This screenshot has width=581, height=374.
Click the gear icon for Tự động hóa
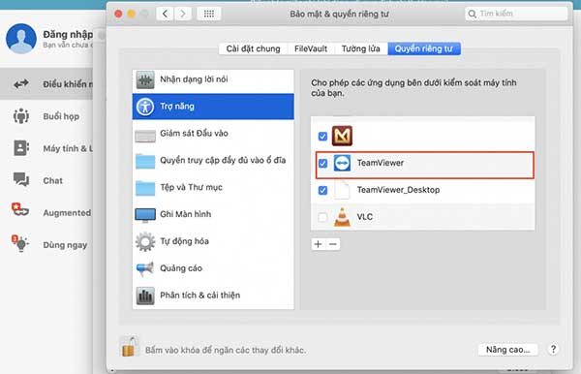tap(145, 241)
